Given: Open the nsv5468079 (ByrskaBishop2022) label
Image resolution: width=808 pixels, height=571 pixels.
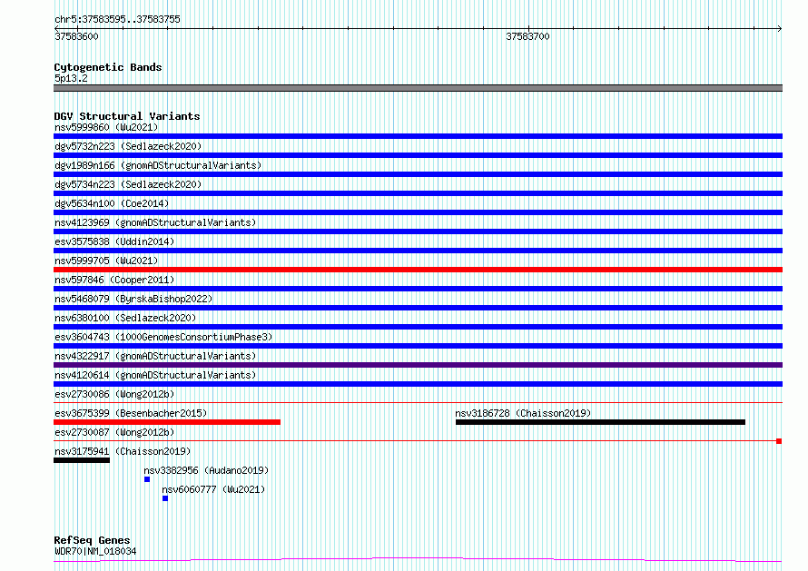Looking at the screenshot, I should [x=133, y=299].
